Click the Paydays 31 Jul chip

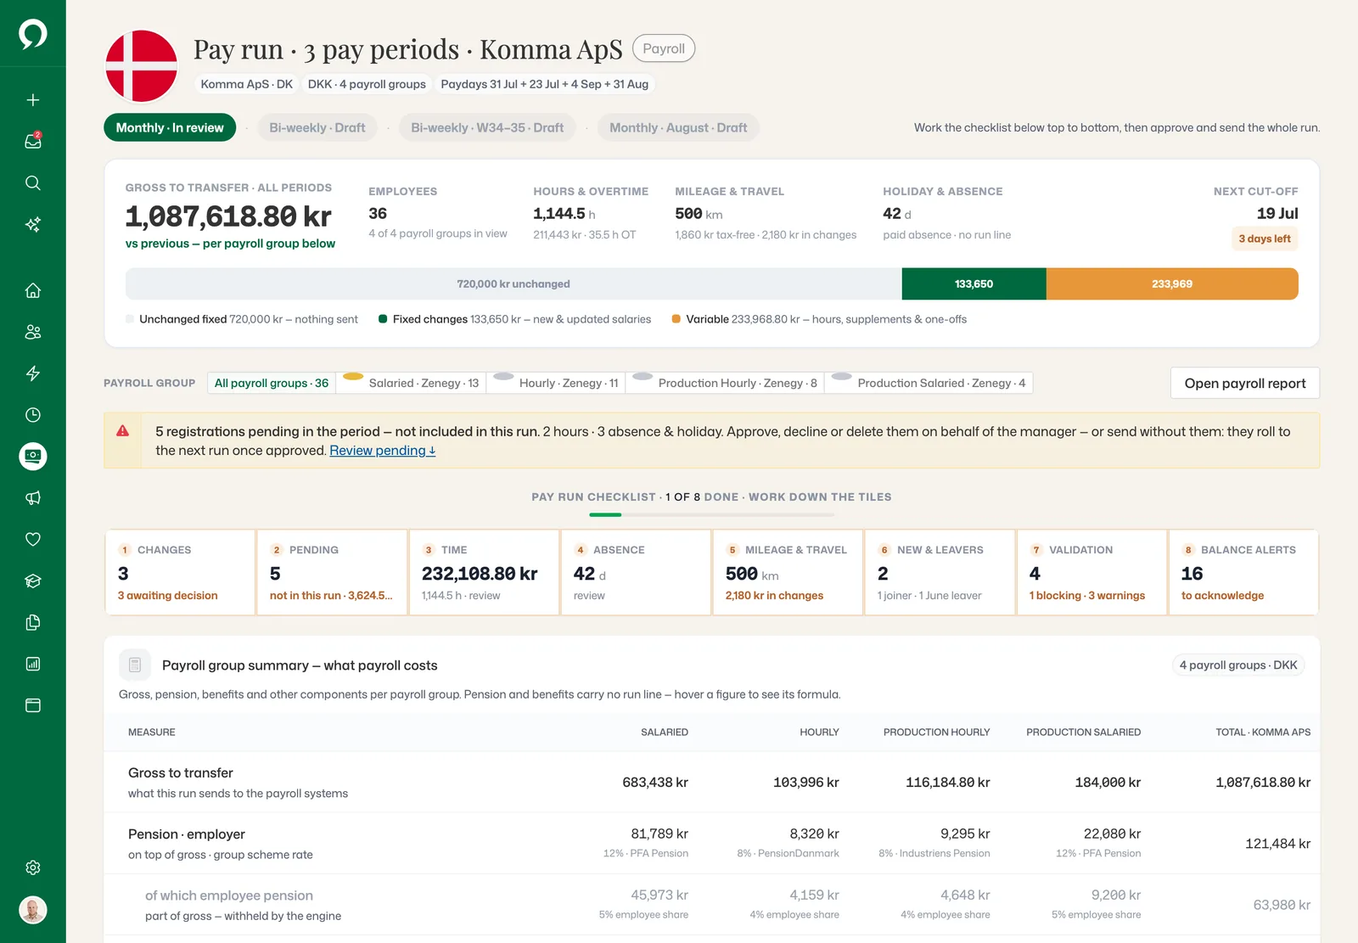click(x=545, y=84)
